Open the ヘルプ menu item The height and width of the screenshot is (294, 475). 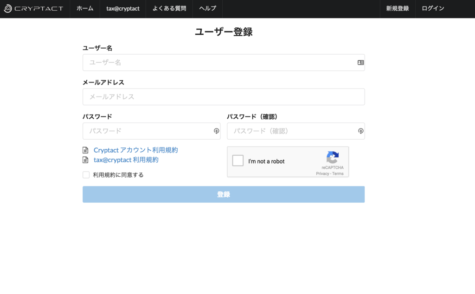point(207,8)
